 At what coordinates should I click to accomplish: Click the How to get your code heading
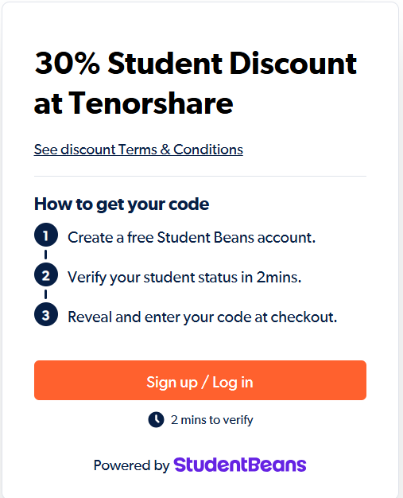tap(122, 204)
